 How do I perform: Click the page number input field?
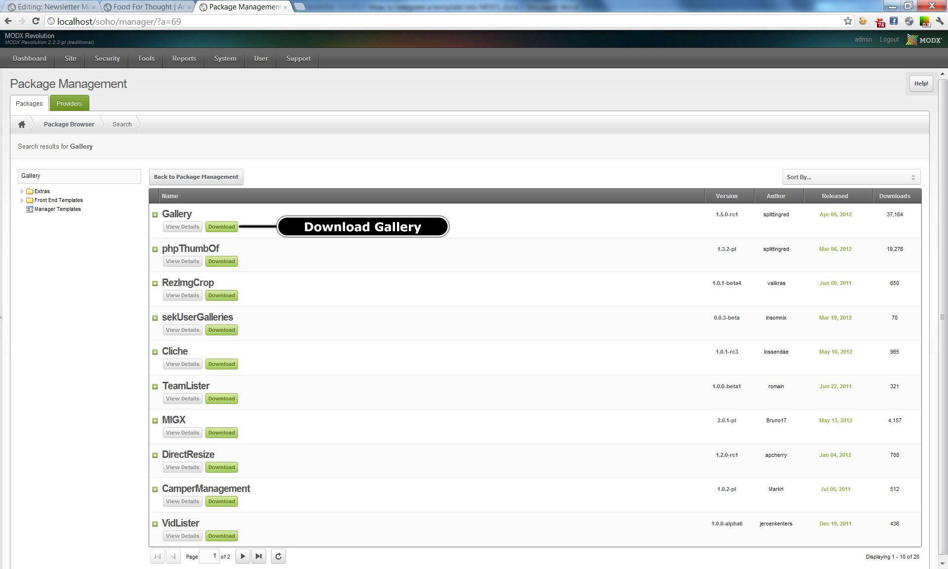pyautogui.click(x=209, y=556)
